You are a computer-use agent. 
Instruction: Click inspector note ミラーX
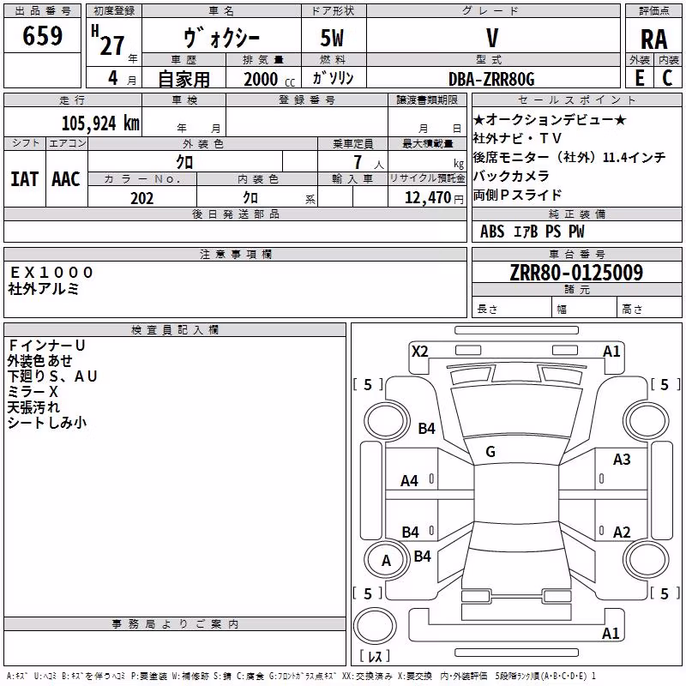(33, 392)
